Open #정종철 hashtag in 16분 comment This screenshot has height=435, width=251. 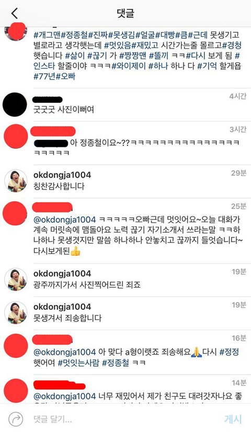(x=116, y=363)
